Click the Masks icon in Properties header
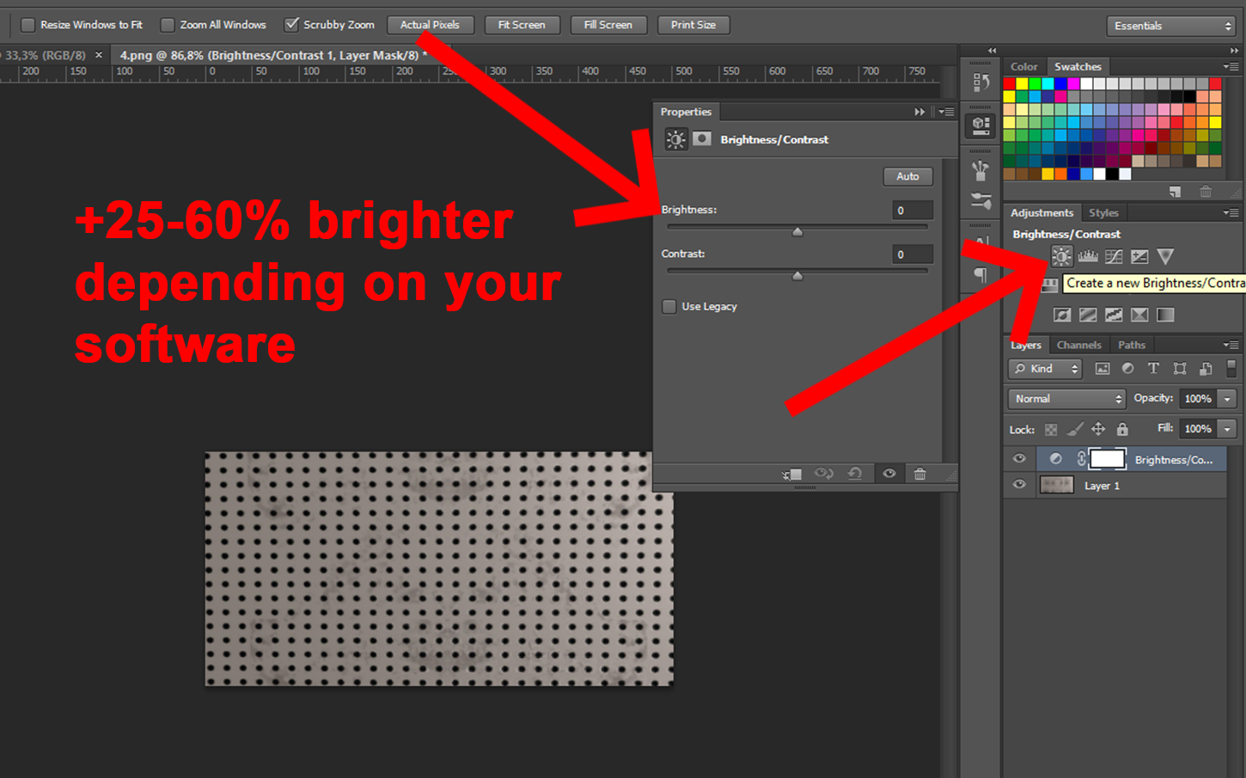This screenshot has height=778, width=1246. pyautogui.click(x=702, y=138)
